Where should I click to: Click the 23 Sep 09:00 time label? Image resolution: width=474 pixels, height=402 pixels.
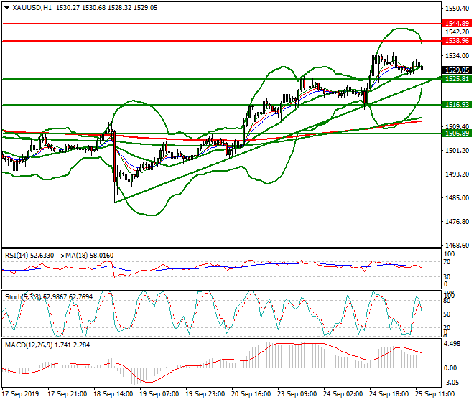click(297, 394)
